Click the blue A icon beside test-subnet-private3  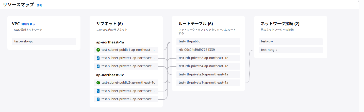(x=98, y=66)
